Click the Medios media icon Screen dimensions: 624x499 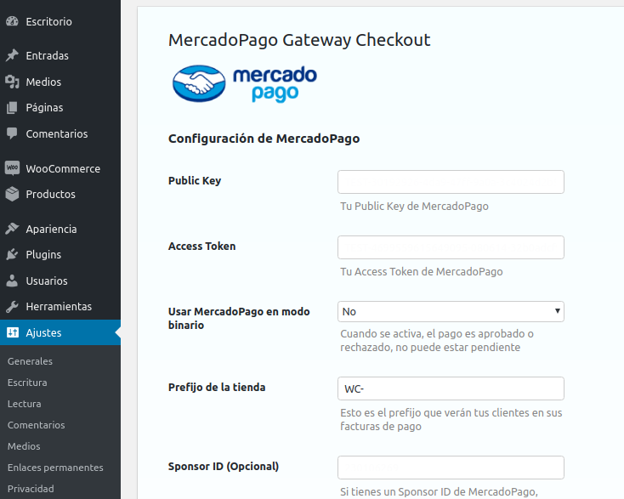click(x=12, y=82)
